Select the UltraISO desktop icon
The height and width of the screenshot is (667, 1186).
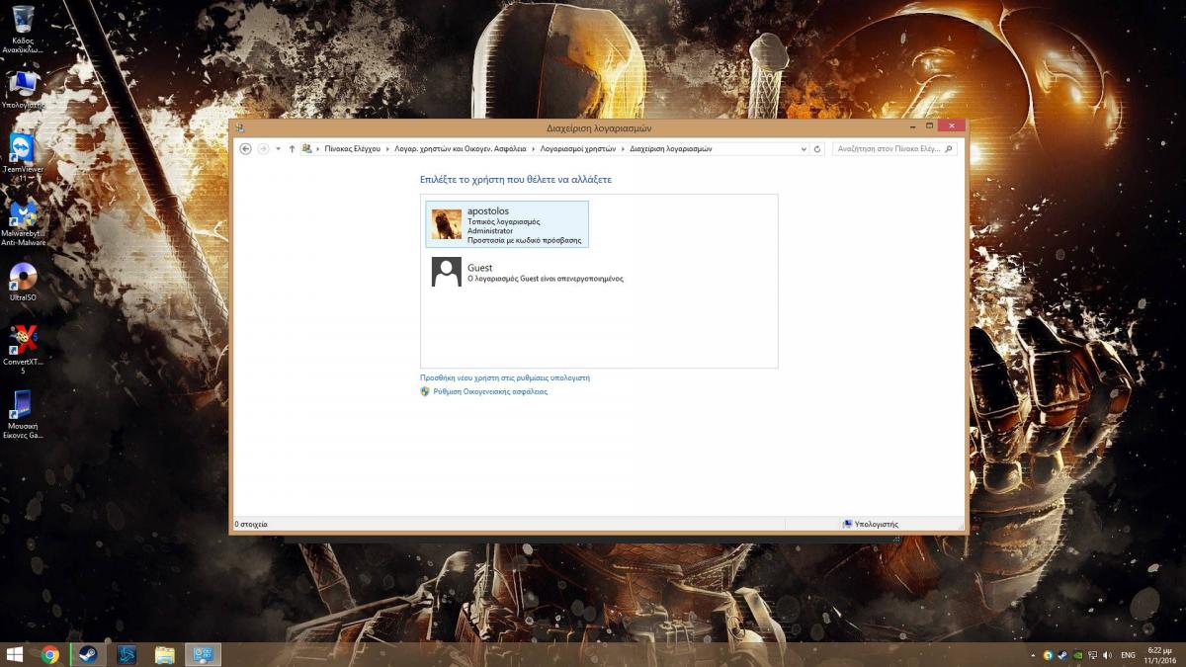tap(23, 280)
